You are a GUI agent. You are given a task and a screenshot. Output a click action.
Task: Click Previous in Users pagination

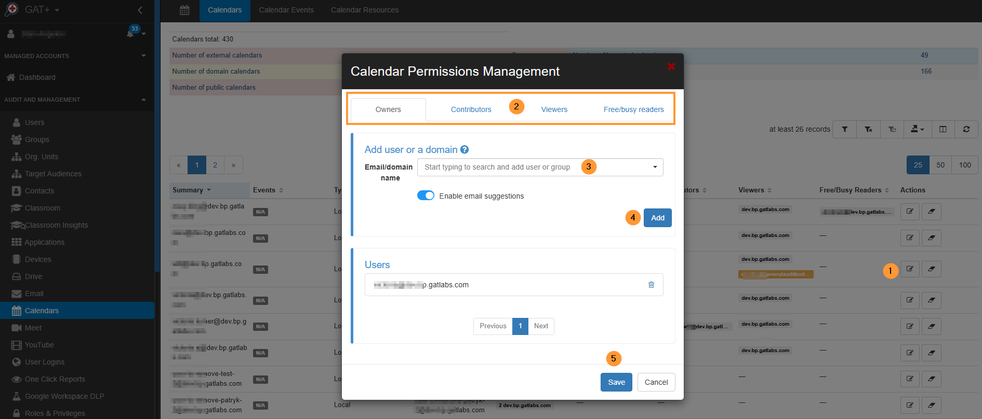[x=493, y=326]
